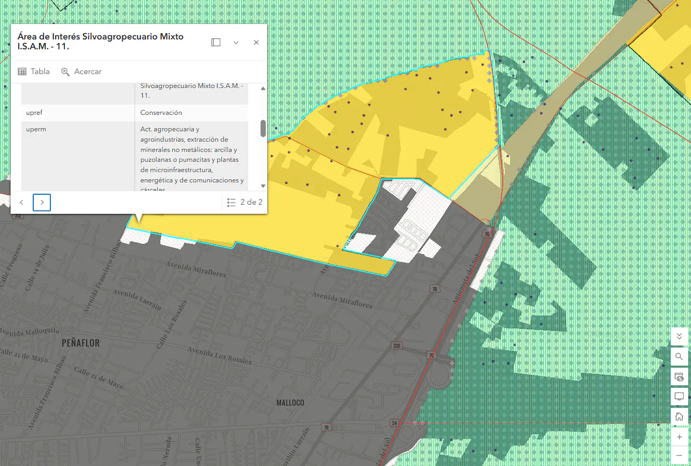Open the Tabla view

click(34, 71)
